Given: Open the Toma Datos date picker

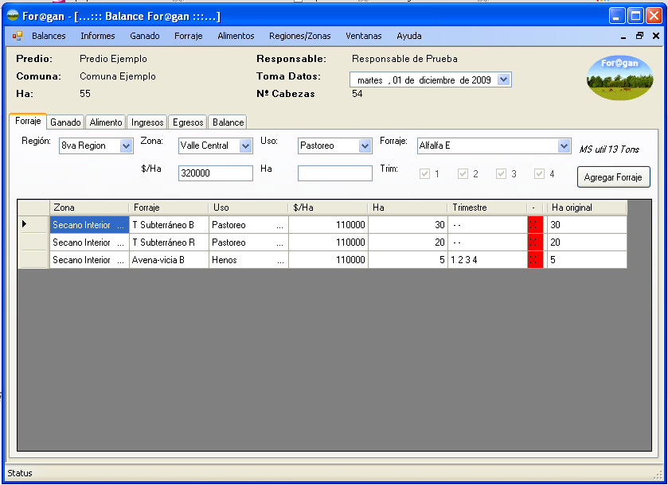Looking at the screenshot, I should (503, 80).
